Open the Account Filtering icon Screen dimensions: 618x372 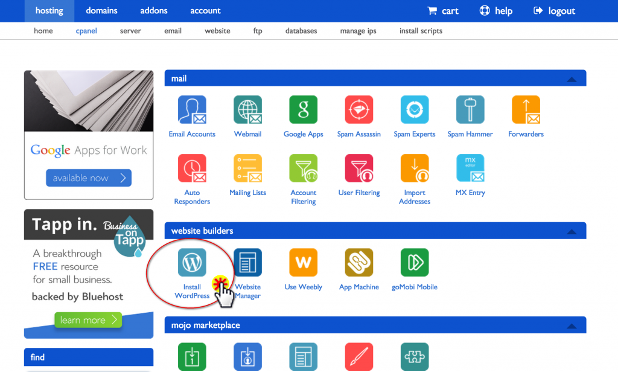point(303,168)
